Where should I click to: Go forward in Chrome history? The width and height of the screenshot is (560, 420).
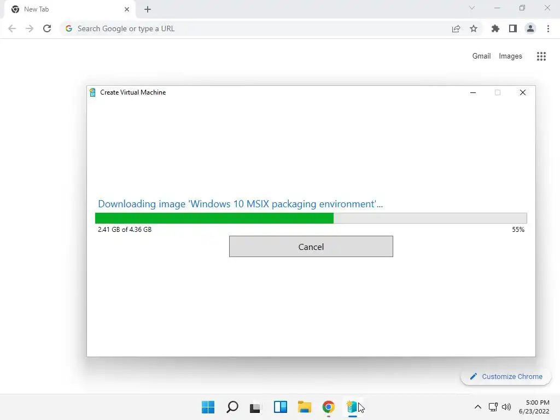[x=30, y=28]
